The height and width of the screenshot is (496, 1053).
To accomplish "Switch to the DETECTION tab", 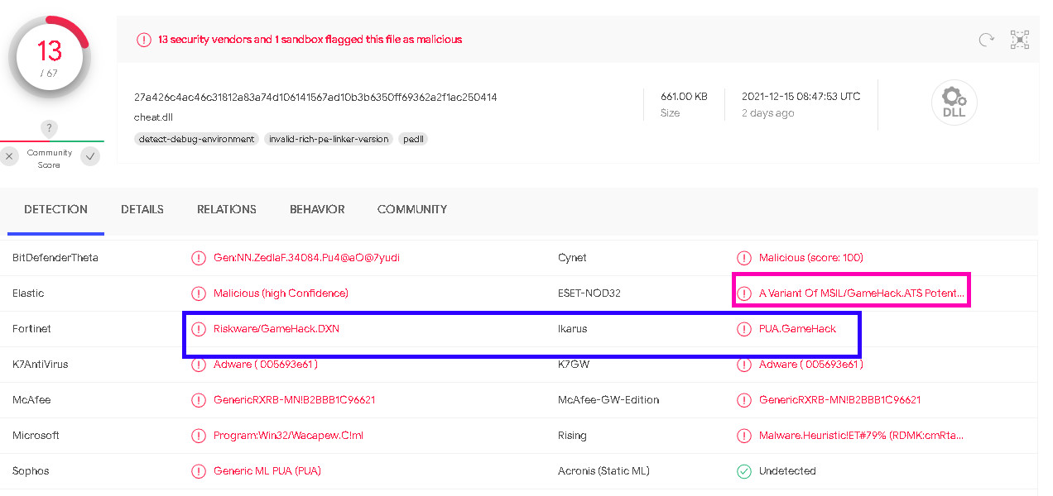I will pos(55,210).
